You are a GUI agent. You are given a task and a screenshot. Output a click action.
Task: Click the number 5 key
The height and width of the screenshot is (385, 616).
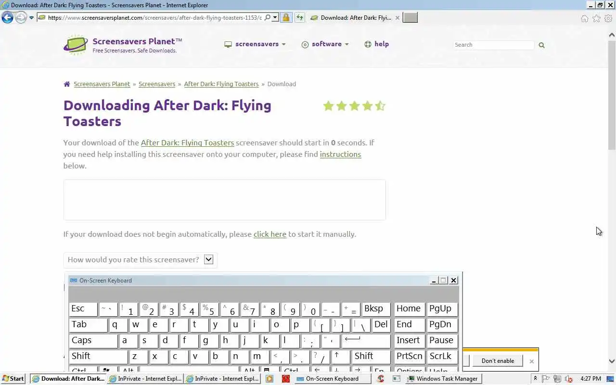pyautogui.click(x=209, y=309)
